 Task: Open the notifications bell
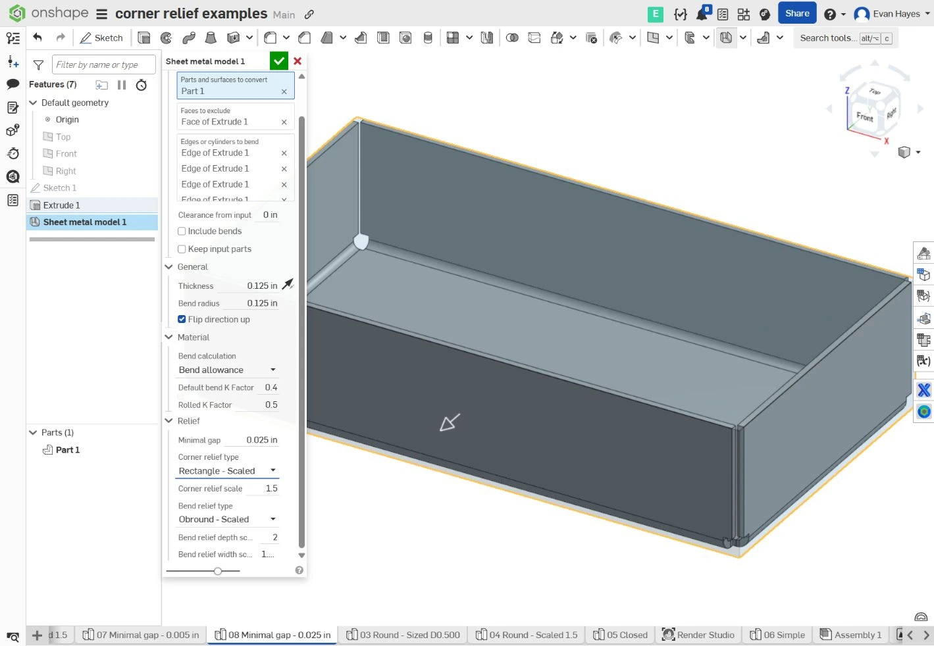click(702, 14)
